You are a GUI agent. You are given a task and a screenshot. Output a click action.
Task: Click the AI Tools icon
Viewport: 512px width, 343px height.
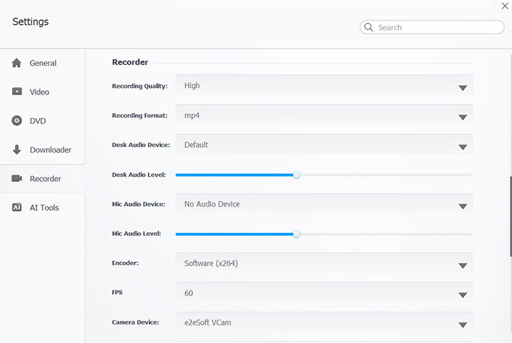coord(16,207)
